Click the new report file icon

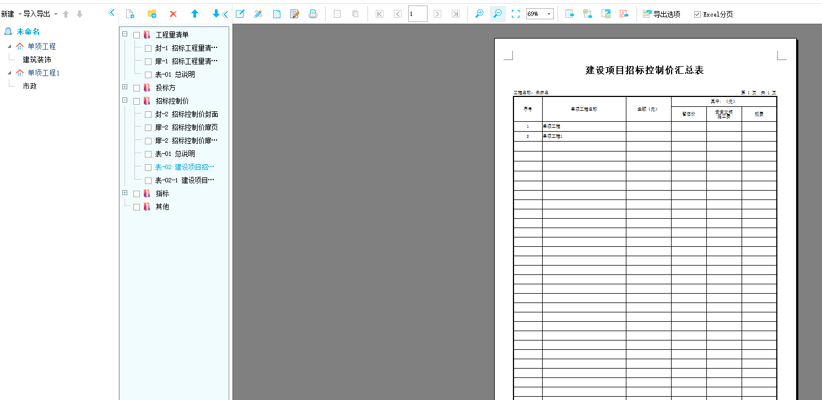130,14
